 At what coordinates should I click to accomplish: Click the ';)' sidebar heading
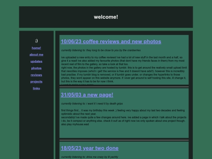[x=36, y=40]
